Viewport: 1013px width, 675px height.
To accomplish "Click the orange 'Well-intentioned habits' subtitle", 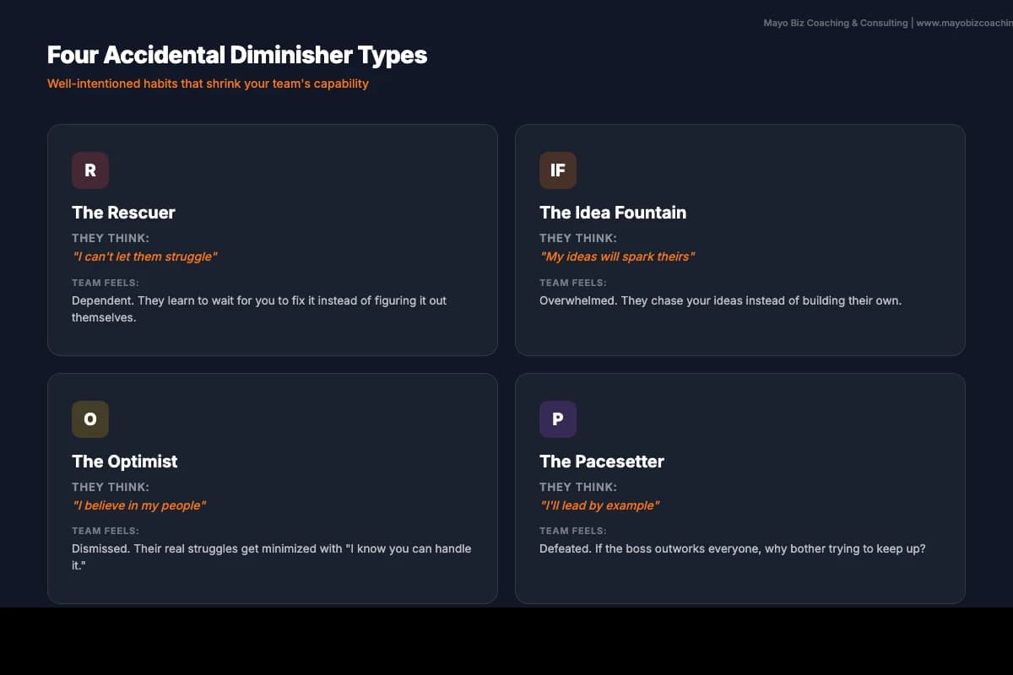I will (x=208, y=84).
